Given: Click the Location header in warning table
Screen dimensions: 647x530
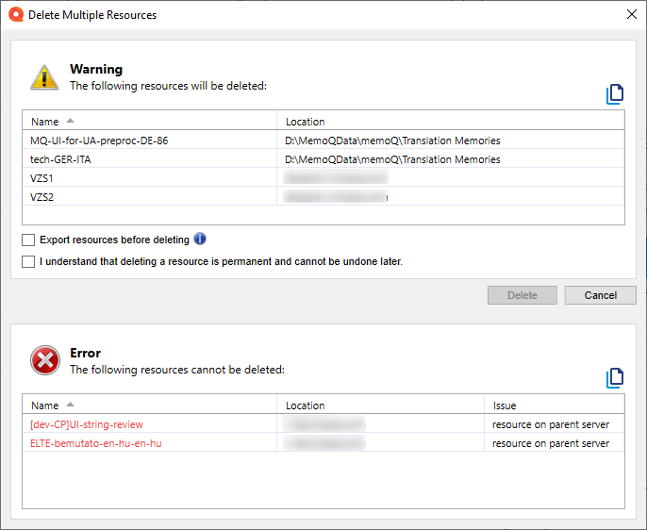Looking at the screenshot, I should (x=305, y=122).
